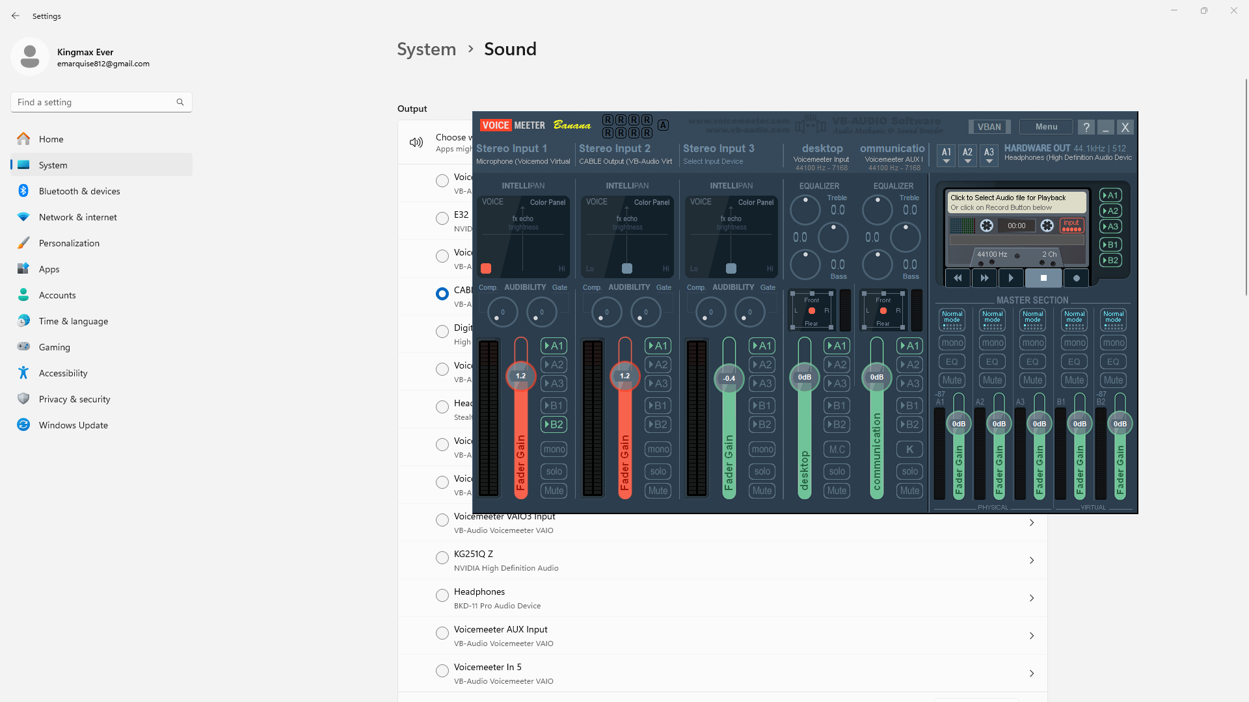1249x702 pixels.
Task: Click the cassette Rewind button
Action: (x=958, y=278)
